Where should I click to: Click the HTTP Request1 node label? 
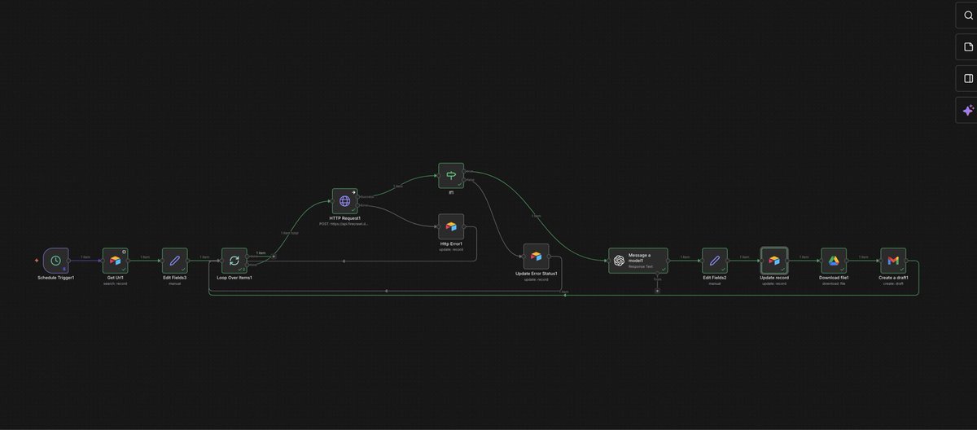344,218
